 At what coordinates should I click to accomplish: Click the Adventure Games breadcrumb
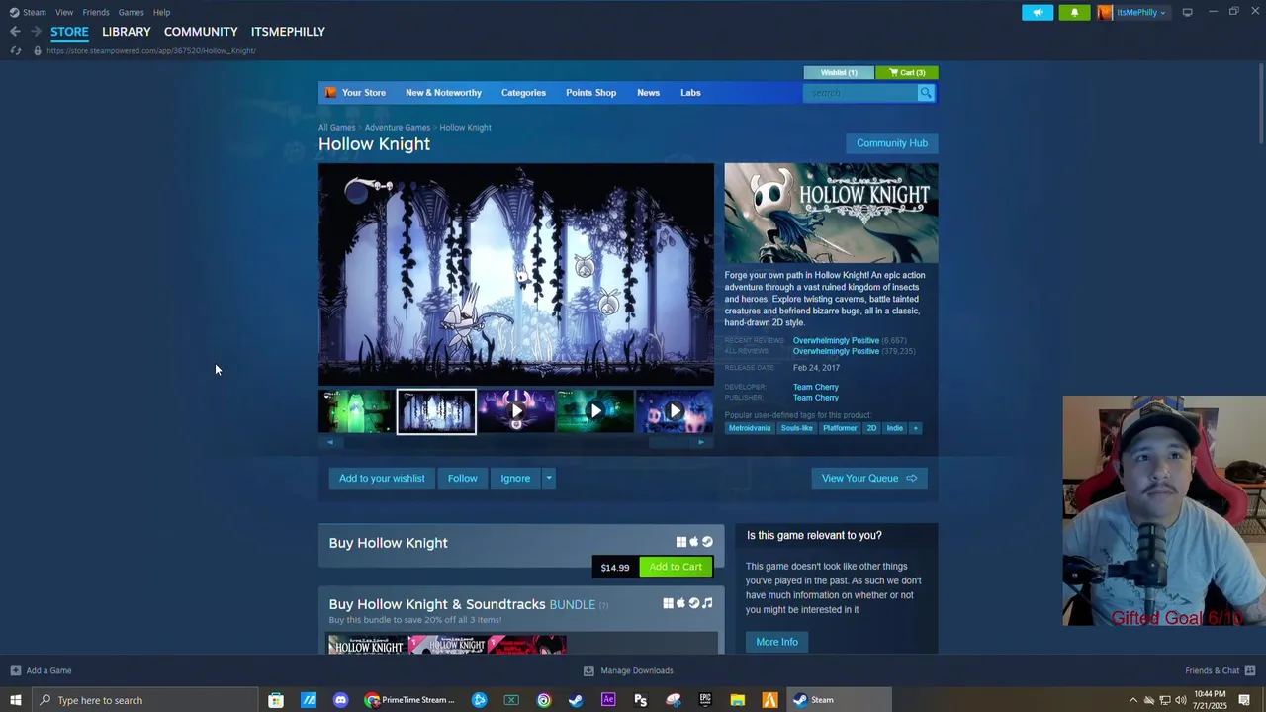click(x=397, y=127)
